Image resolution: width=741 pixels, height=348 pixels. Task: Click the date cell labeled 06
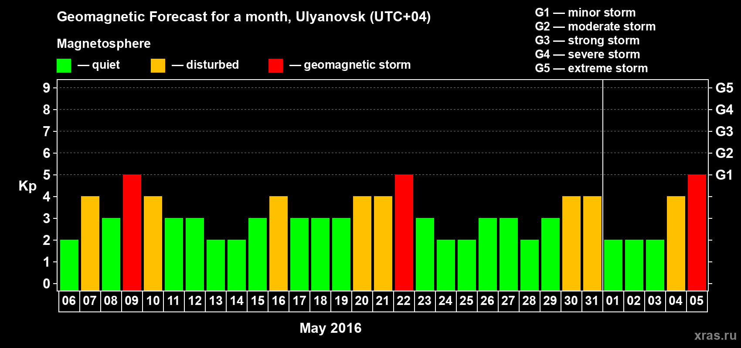coord(69,301)
